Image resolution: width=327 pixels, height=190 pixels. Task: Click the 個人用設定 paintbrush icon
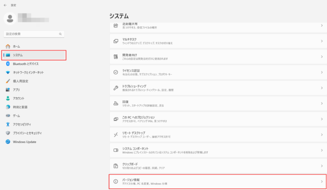tap(8, 81)
